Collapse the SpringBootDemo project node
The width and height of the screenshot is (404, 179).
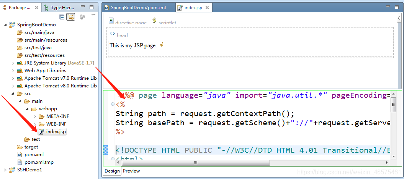point(5,25)
